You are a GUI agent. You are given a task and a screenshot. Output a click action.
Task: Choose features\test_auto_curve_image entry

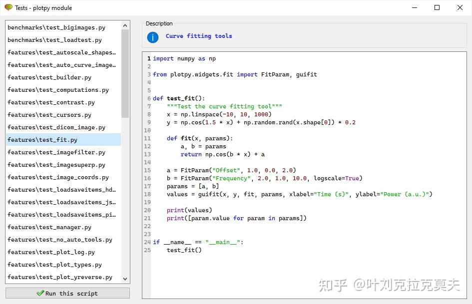click(63, 65)
